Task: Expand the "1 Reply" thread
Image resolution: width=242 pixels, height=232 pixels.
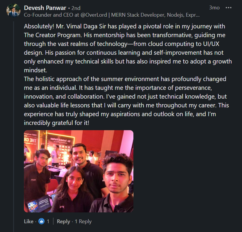Action: [83, 221]
